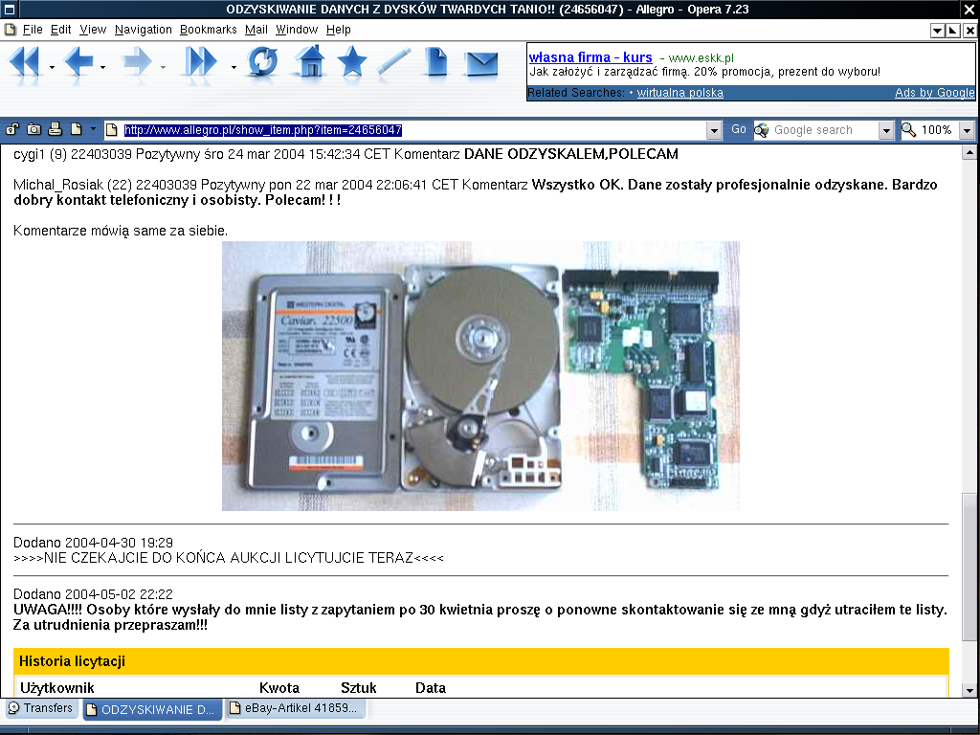This screenshot has width=980, height=735.
Task: Go to the Home page icon
Action: pyautogui.click(x=309, y=62)
